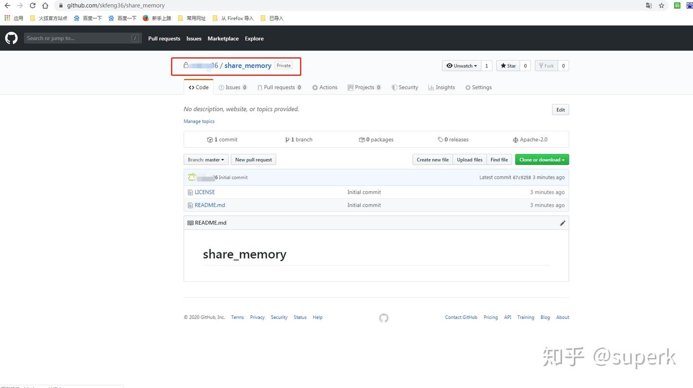The width and height of the screenshot is (693, 388).
Task: Click the GitHub Octocat logo in header
Action: pyautogui.click(x=11, y=38)
